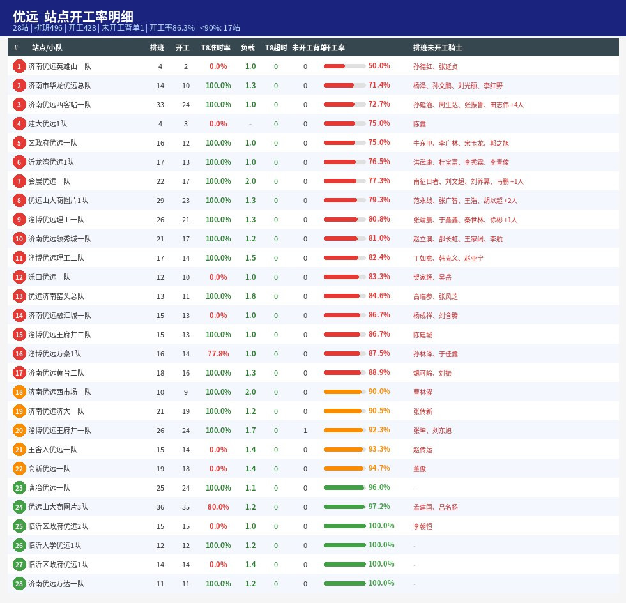626x603 pixels.
Task: Click scheduled count 36 for 优远山大商圈片3队
Action: pos(160,507)
